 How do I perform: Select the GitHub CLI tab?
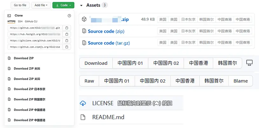pyautogui.click(x=31, y=21)
